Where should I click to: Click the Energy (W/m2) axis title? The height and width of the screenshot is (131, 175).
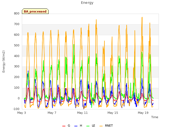coord(4,61)
